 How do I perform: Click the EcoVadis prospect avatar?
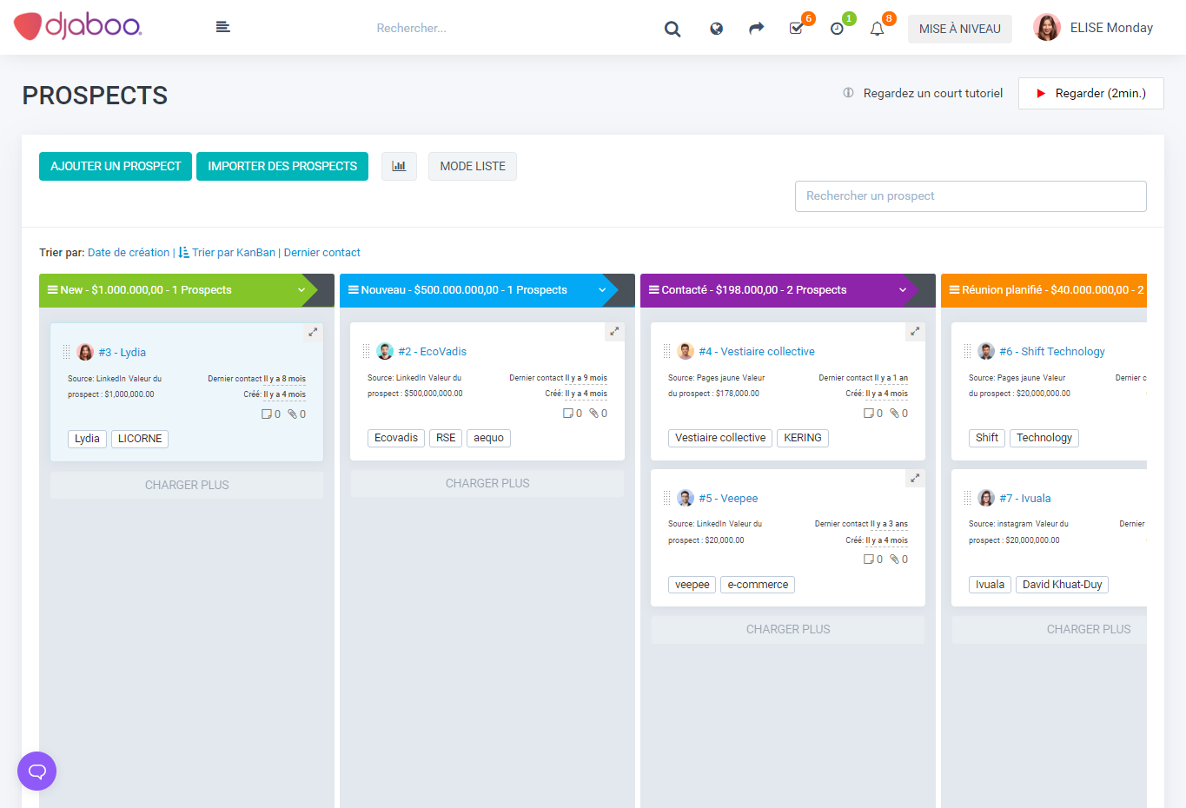[385, 351]
